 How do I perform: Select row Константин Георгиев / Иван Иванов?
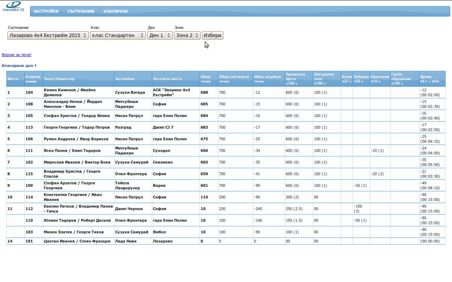point(226,197)
